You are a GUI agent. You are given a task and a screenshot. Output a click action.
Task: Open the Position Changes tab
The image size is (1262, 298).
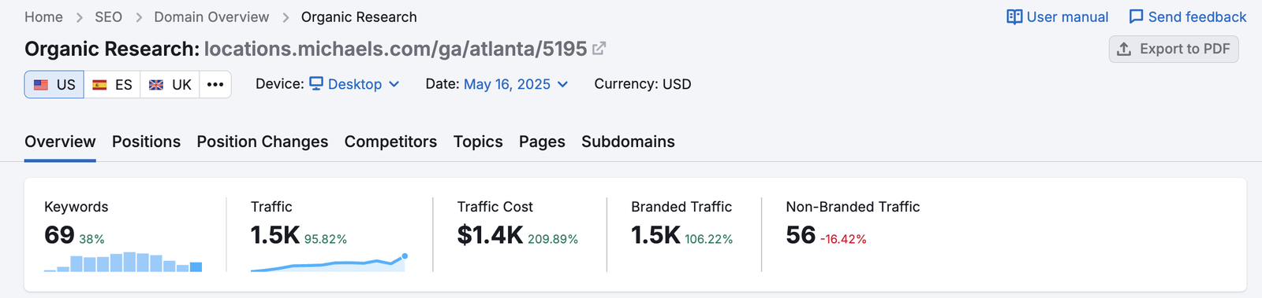(x=263, y=142)
